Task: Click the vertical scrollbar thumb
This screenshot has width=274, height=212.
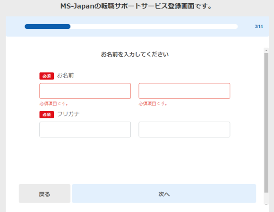Action: [266, 123]
